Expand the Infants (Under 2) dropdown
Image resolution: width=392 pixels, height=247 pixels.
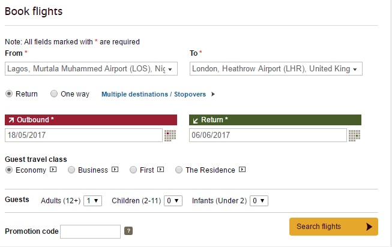(259, 201)
